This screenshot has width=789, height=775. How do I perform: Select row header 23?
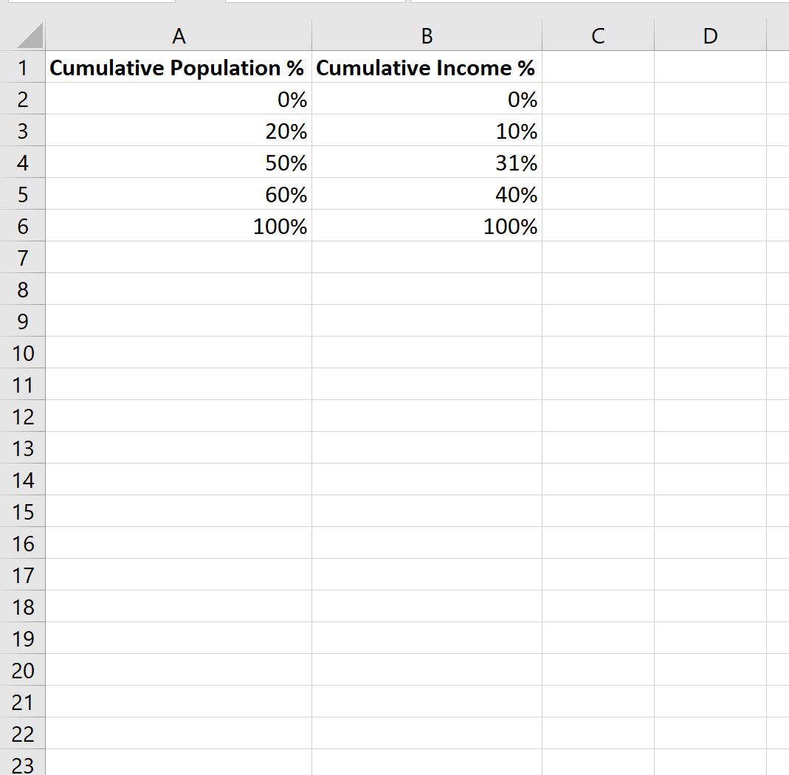[x=23, y=765]
